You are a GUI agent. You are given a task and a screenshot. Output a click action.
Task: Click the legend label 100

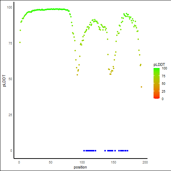tap(164, 68)
